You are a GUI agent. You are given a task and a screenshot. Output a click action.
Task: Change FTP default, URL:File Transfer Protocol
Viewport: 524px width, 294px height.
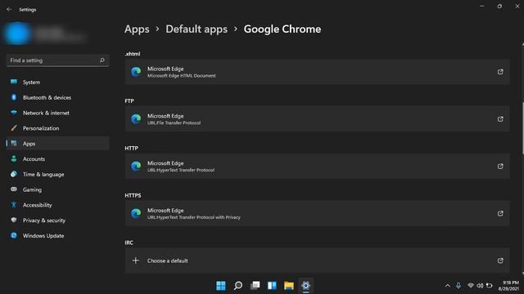pos(317,119)
